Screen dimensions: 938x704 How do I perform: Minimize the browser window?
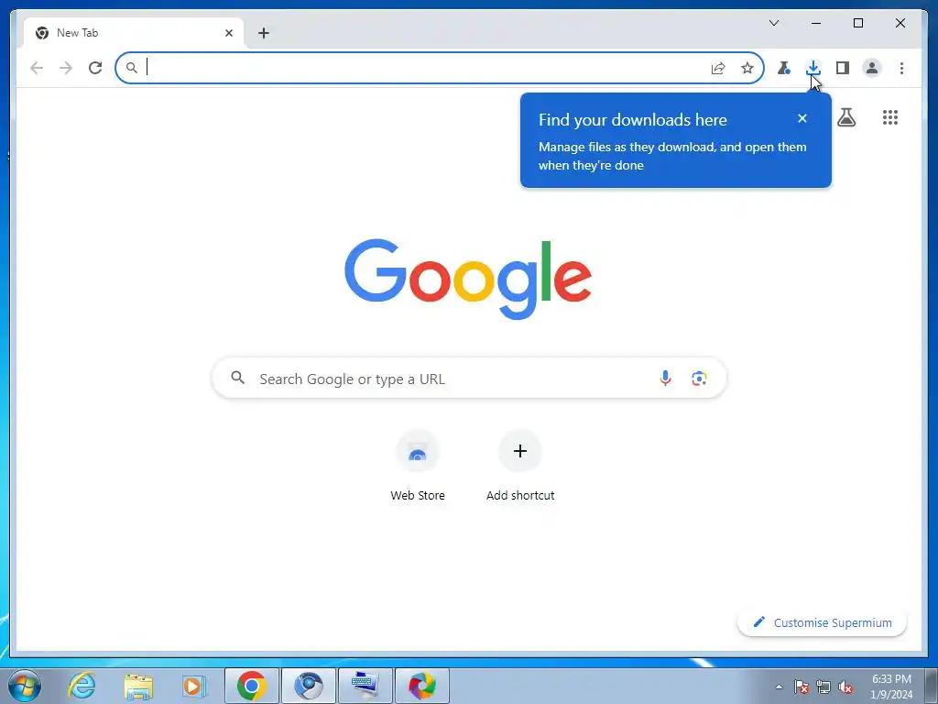pyautogui.click(x=816, y=23)
